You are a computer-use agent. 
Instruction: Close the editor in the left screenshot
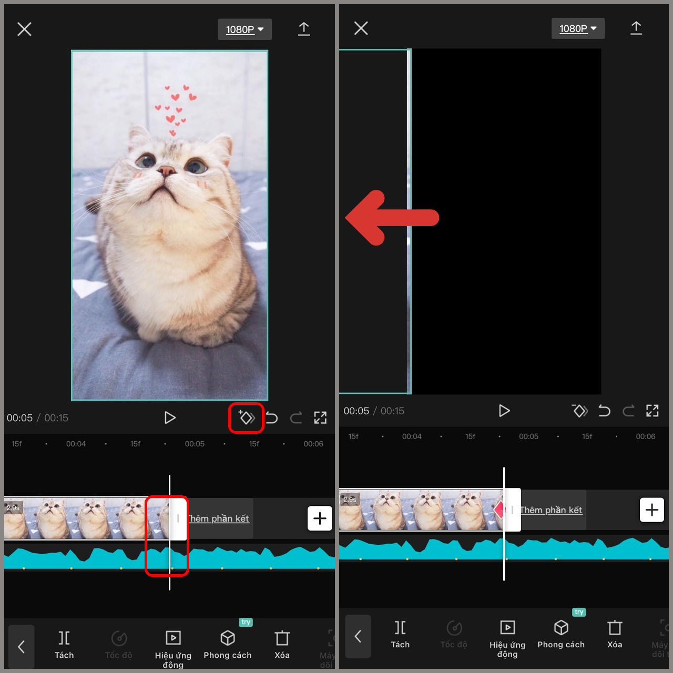coord(24,29)
